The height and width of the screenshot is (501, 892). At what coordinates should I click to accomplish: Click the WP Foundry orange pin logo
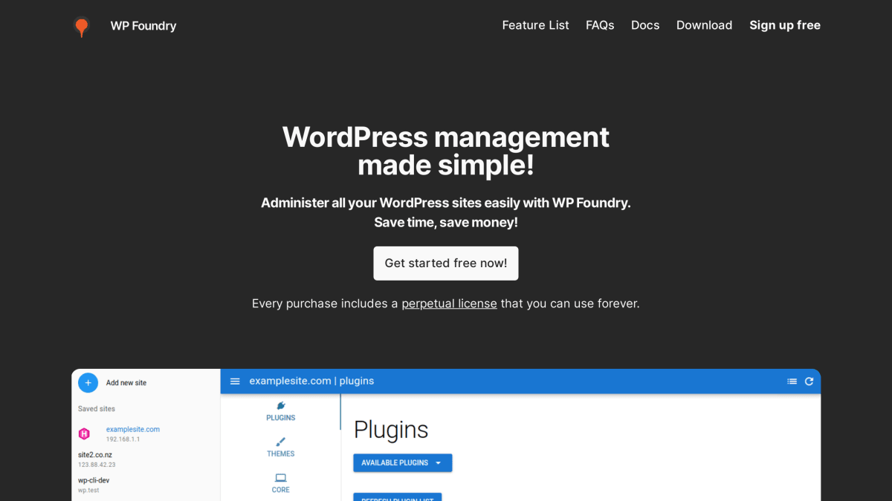click(x=81, y=27)
